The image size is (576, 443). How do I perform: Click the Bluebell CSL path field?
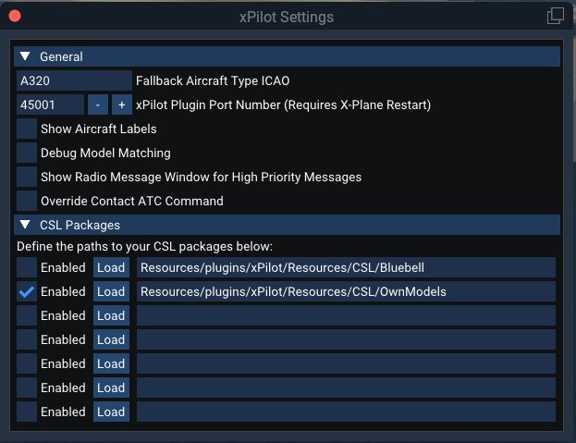pyautogui.click(x=346, y=267)
